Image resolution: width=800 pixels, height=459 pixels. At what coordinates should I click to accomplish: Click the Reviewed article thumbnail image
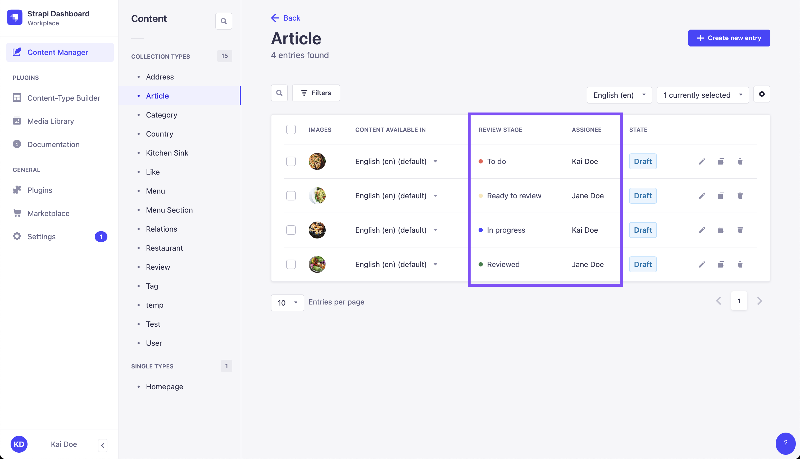tap(317, 264)
